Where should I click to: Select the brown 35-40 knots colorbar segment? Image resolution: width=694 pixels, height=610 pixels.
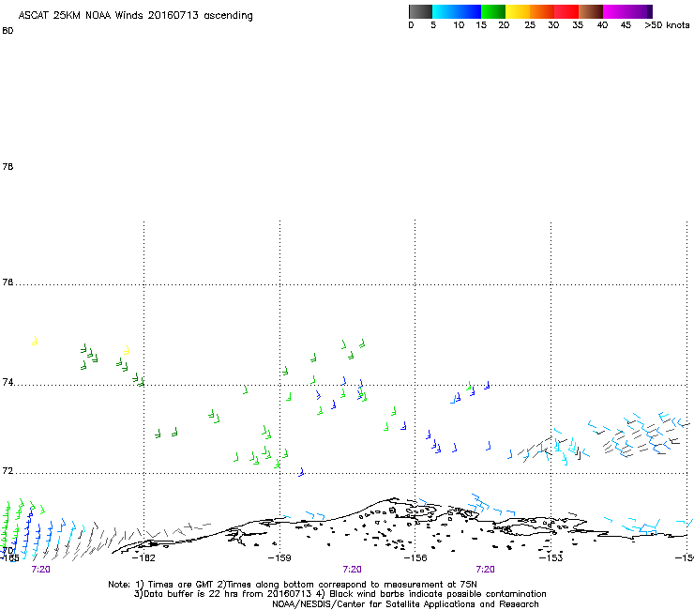591,11
